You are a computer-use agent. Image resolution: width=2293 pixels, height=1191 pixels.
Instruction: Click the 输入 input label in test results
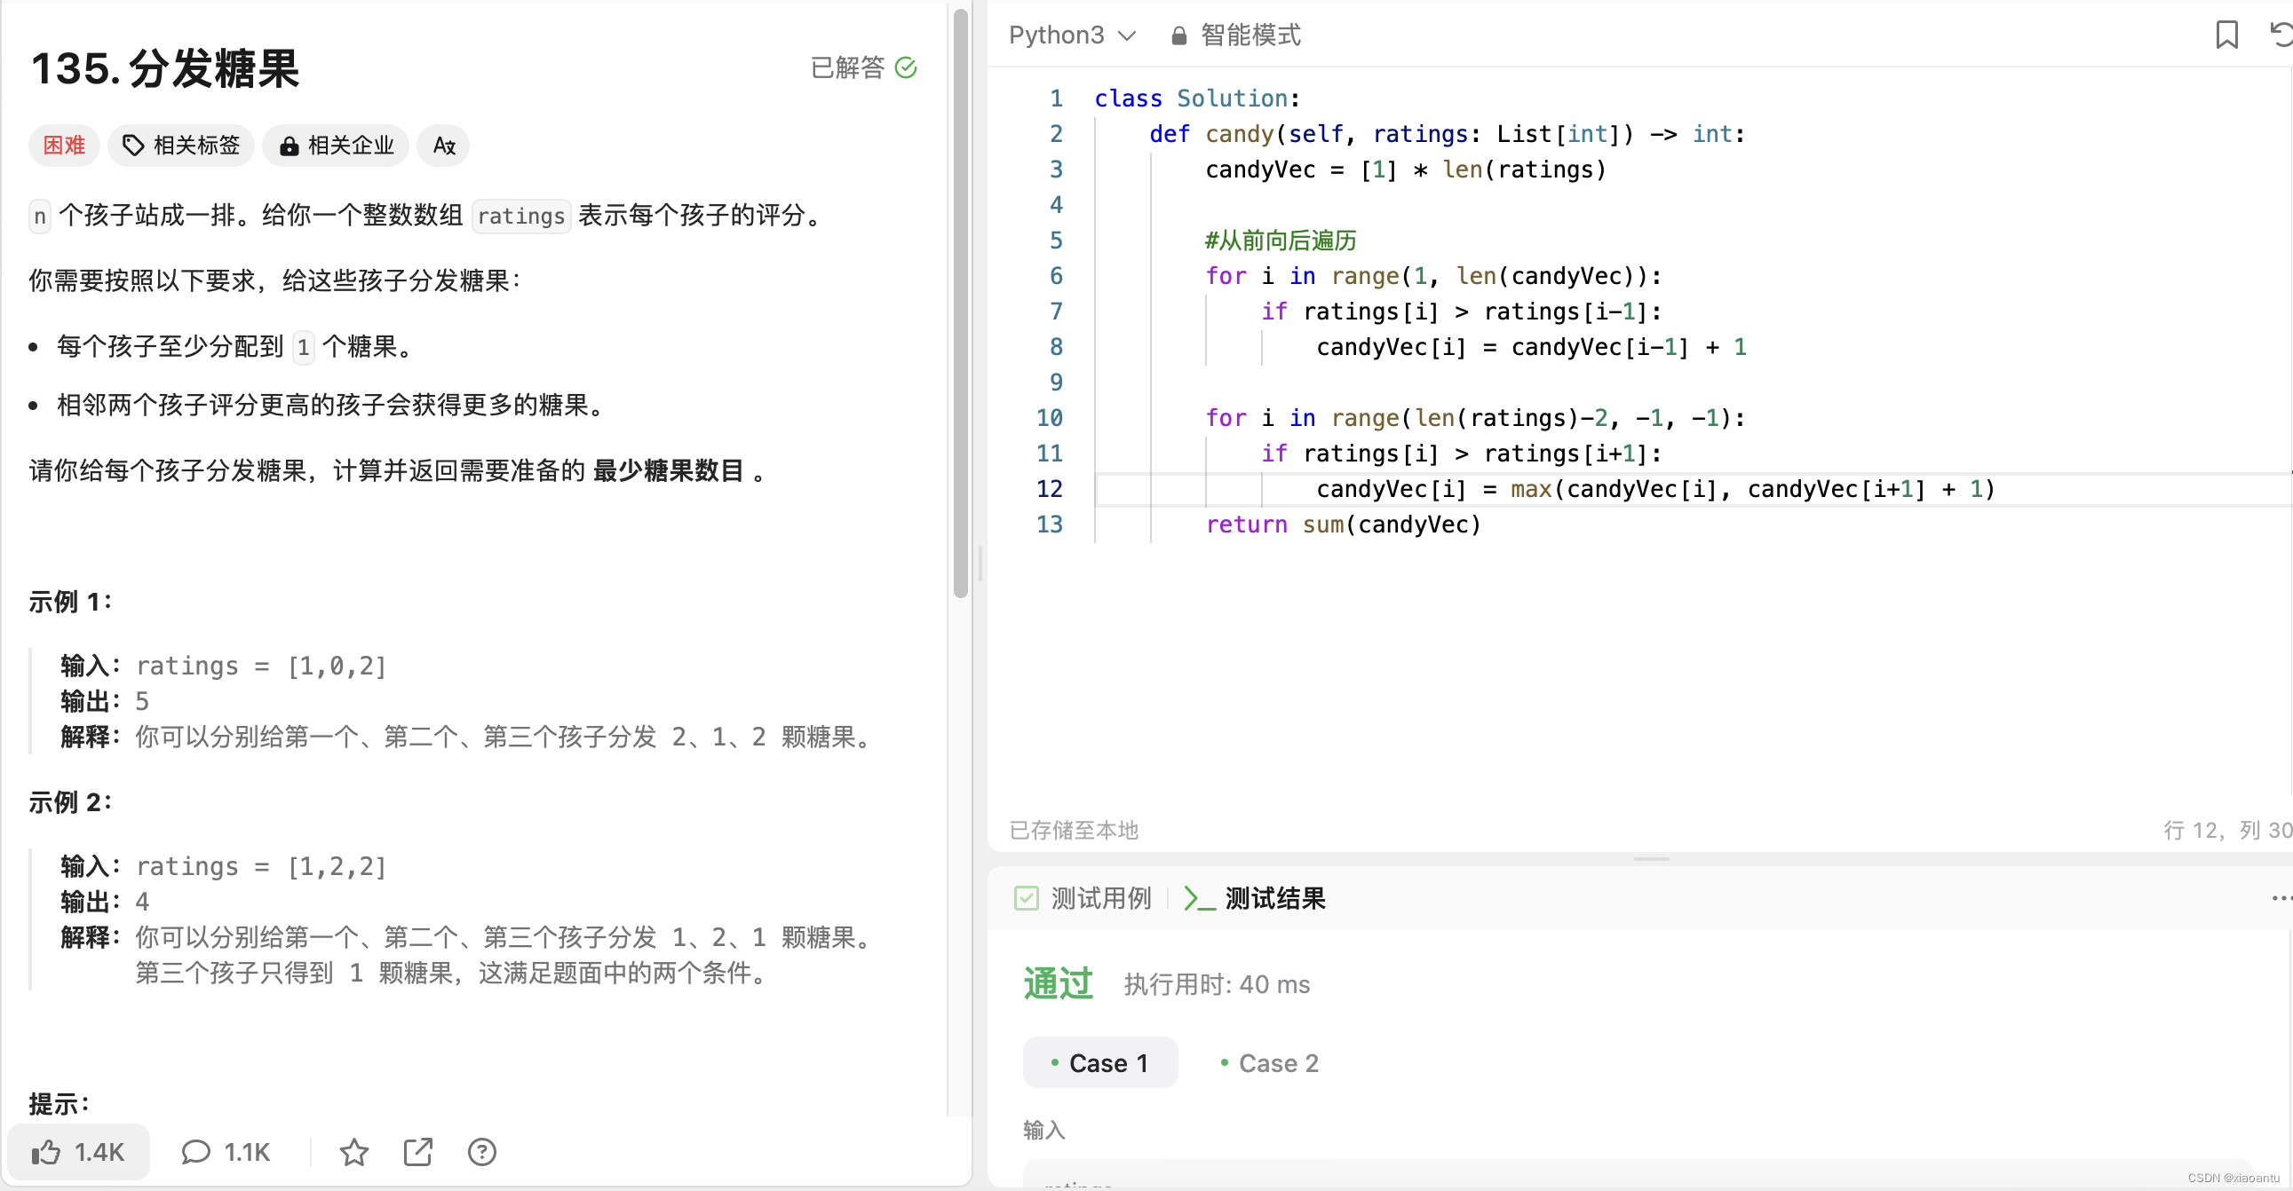point(1043,1129)
